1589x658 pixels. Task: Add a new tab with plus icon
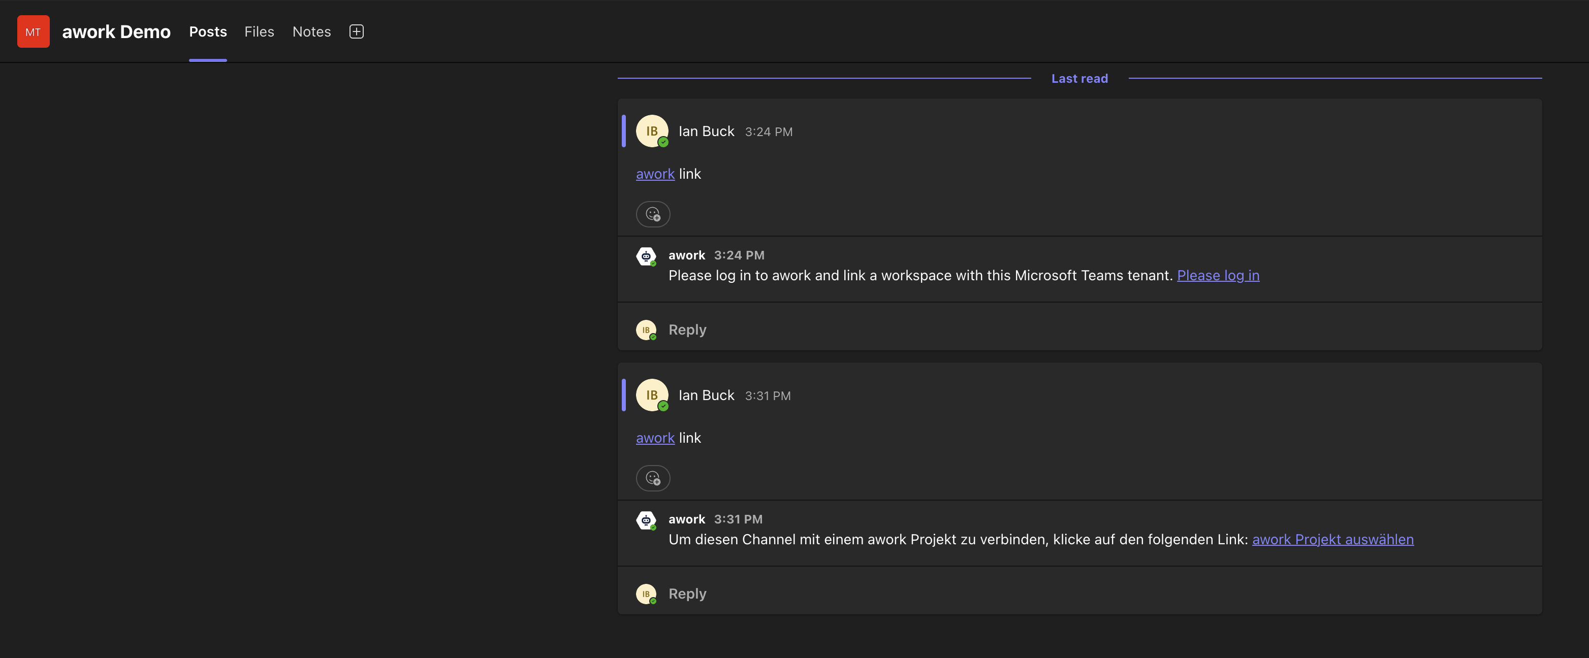[357, 31]
